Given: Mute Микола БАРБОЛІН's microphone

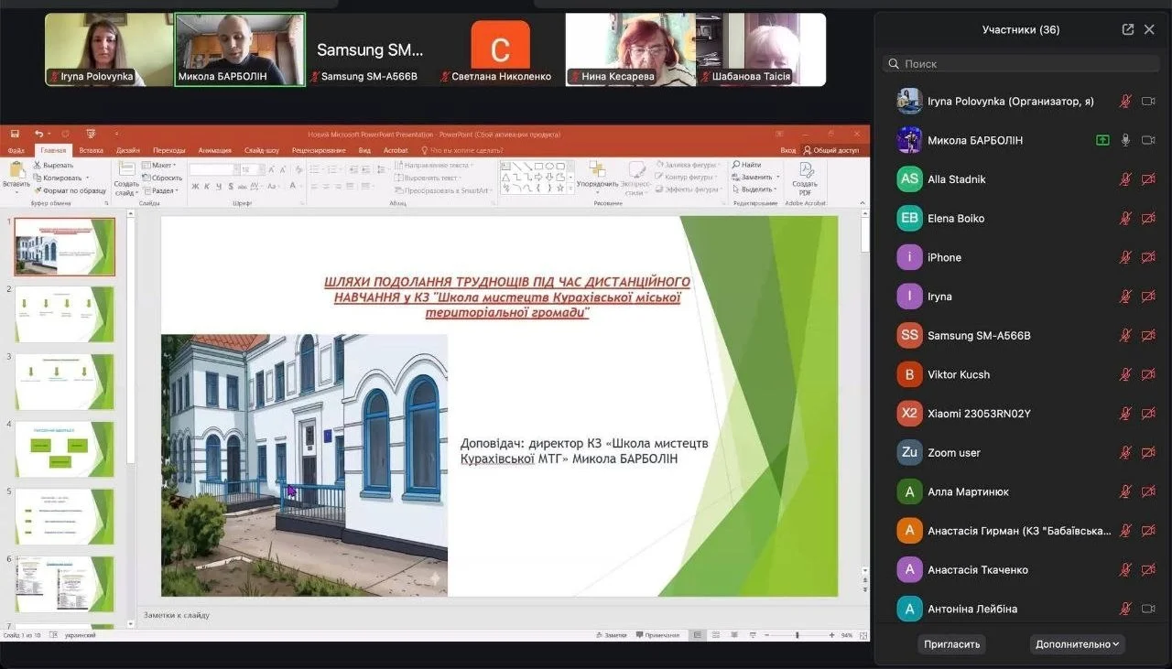Looking at the screenshot, I should (x=1125, y=140).
